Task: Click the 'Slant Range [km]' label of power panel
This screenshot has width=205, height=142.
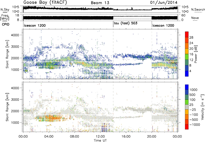Action: click(x=7, y=54)
